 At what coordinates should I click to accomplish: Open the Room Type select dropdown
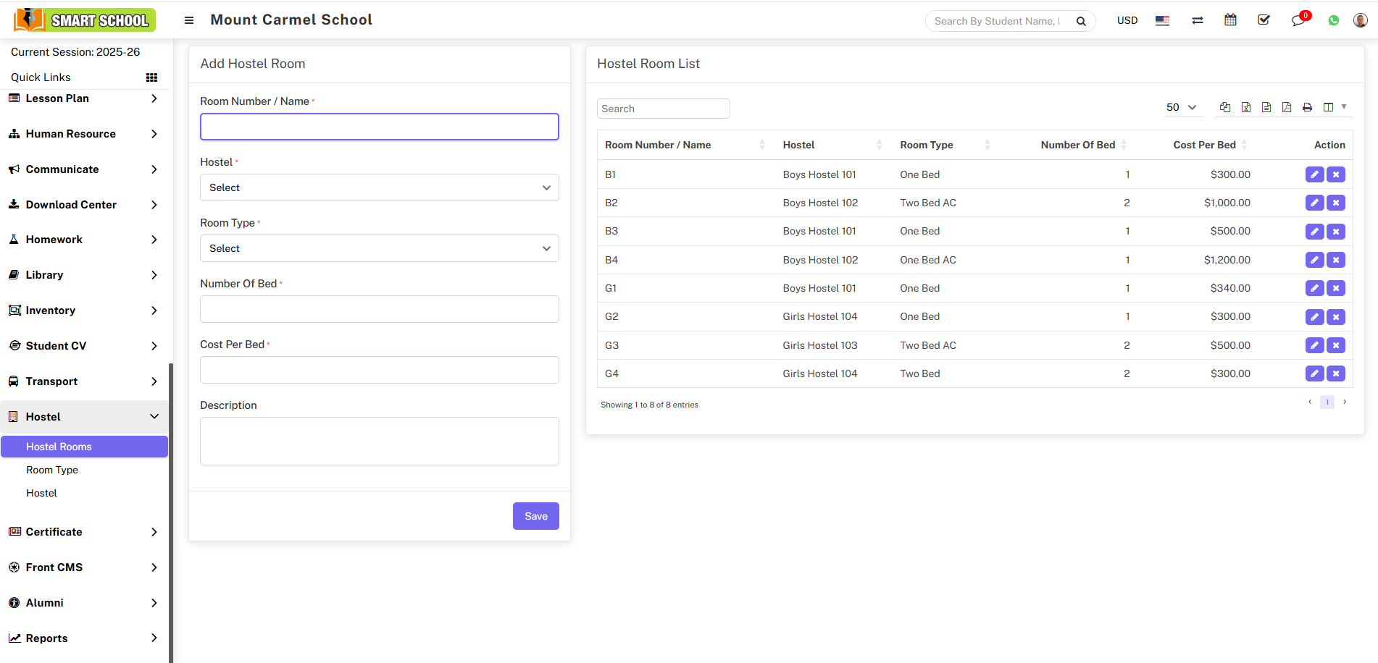[379, 248]
